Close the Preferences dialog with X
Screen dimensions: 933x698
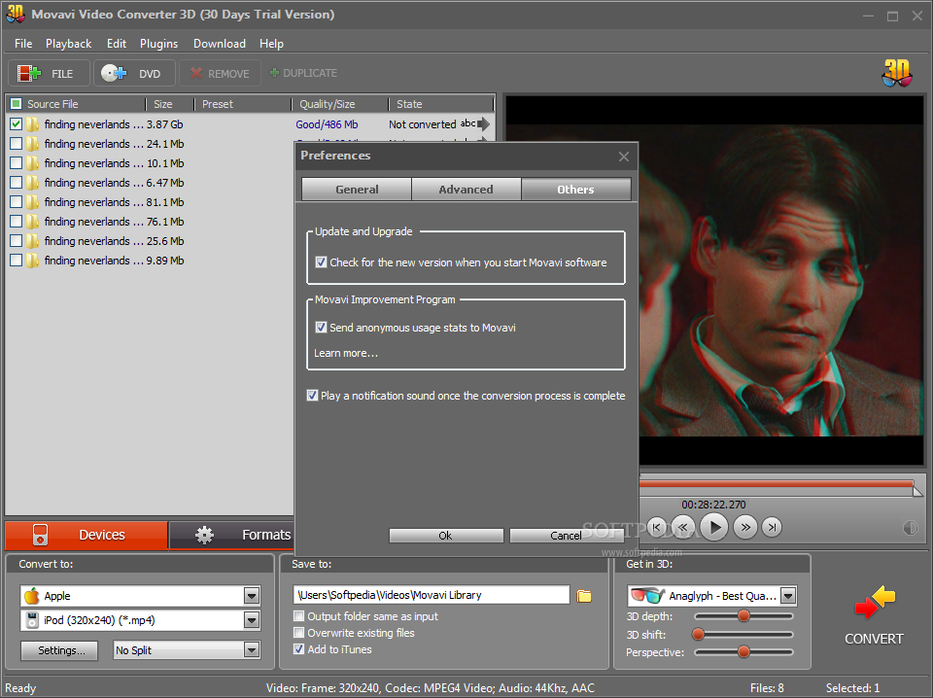pos(624,157)
